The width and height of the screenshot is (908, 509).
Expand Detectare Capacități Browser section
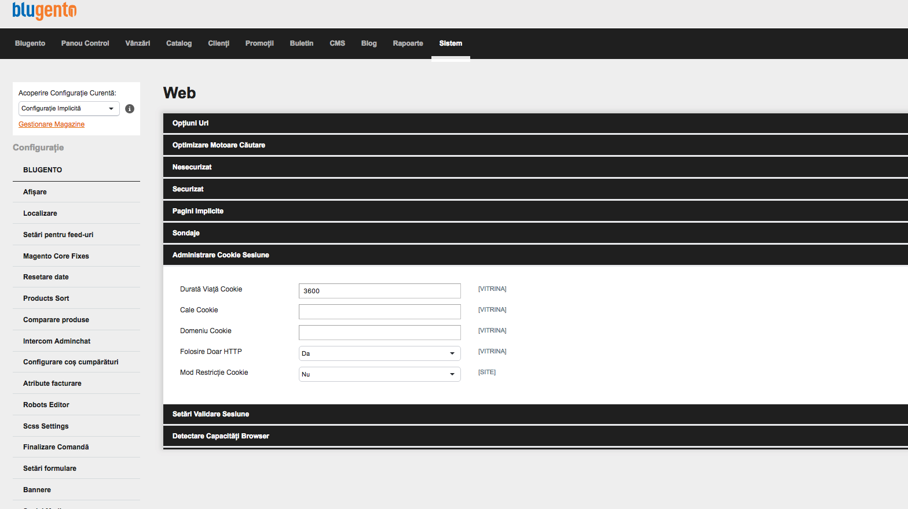[536, 436]
